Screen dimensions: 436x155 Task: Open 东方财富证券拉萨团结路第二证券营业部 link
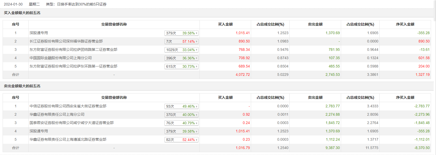73,49
